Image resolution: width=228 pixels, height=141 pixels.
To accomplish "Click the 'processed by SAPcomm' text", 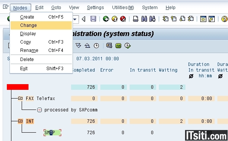I will coord(71,110).
